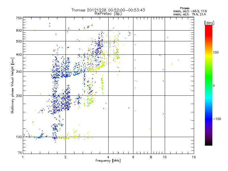Click the 'Phases' header label
The image size is (228, 171).
point(184,8)
